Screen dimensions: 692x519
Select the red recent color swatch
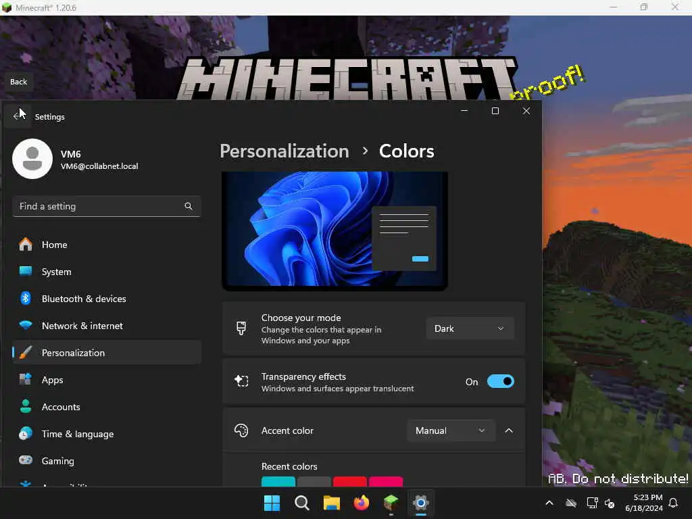coord(350,481)
